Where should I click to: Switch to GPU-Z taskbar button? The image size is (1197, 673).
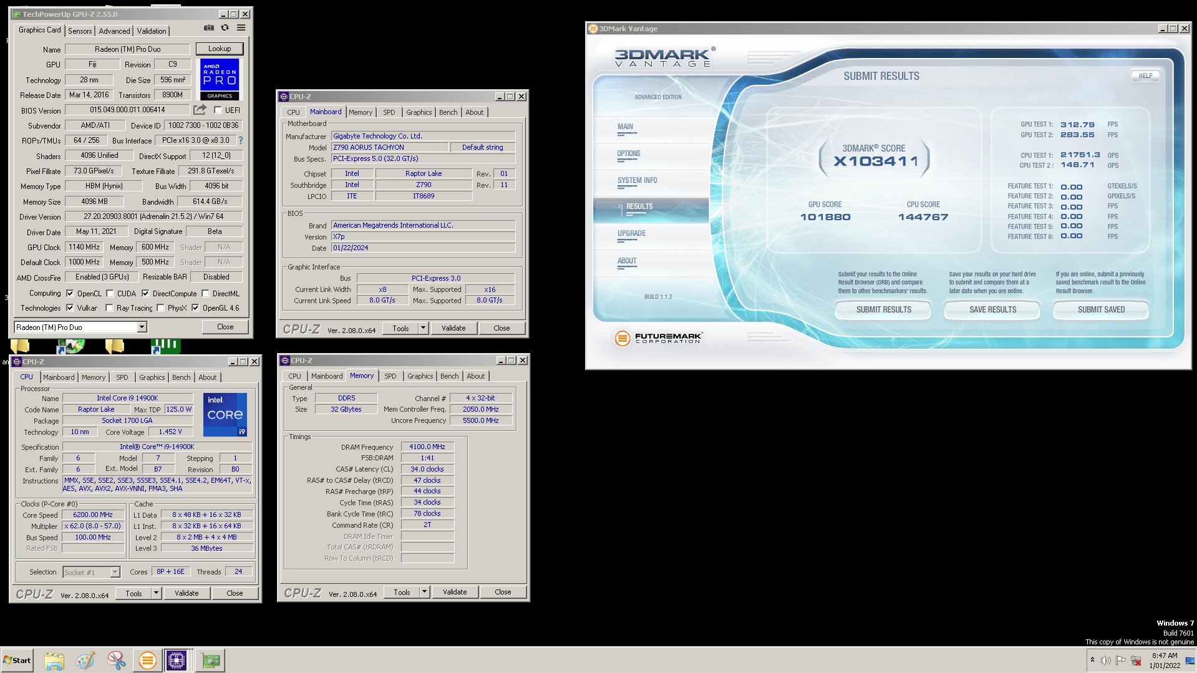(210, 660)
